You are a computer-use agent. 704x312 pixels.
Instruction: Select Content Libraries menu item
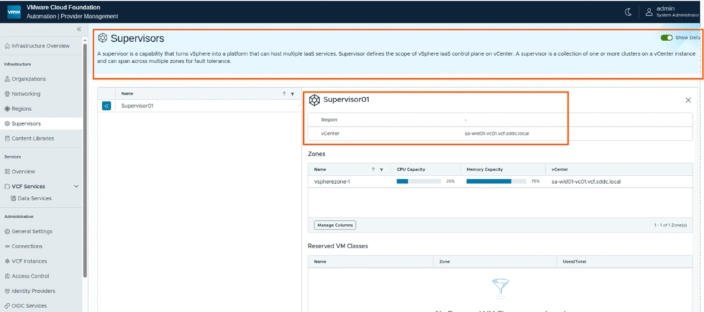[32, 139]
